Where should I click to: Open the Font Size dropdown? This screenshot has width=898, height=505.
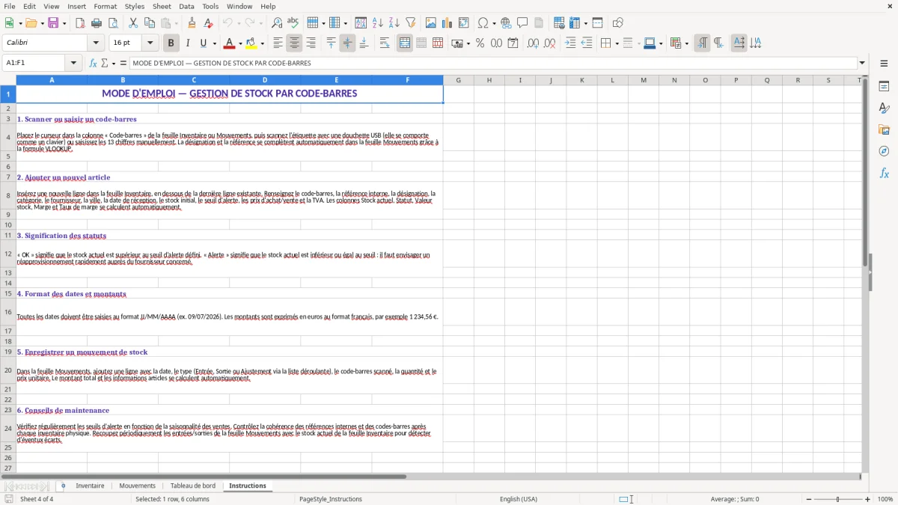(x=150, y=43)
